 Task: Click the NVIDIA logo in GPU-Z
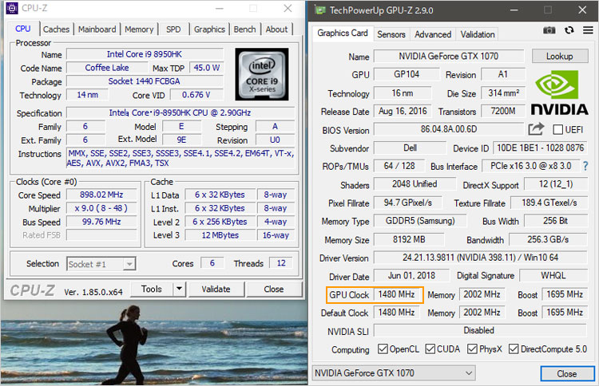[559, 93]
